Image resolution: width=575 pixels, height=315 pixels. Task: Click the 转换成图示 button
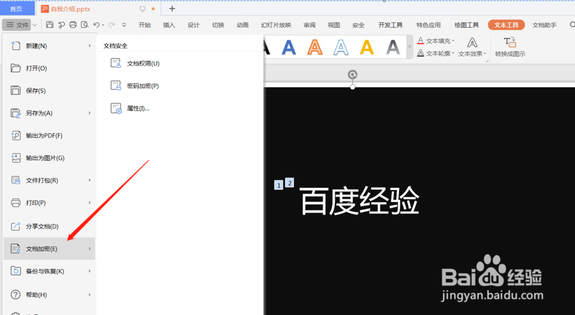pos(510,47)
